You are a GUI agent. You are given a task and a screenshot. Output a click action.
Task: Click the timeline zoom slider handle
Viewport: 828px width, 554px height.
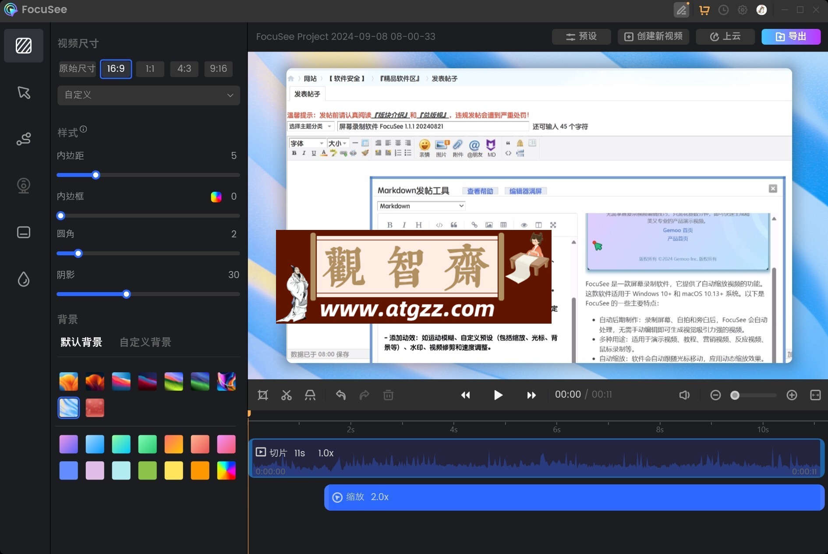coord(735,395)
